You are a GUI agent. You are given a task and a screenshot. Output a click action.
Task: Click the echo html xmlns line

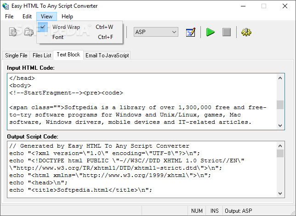click(110, 175)
